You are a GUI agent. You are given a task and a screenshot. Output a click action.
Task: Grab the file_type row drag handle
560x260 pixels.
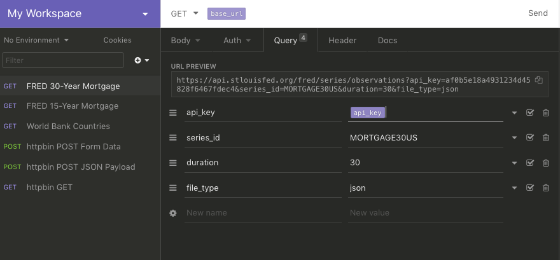point(173,188)
